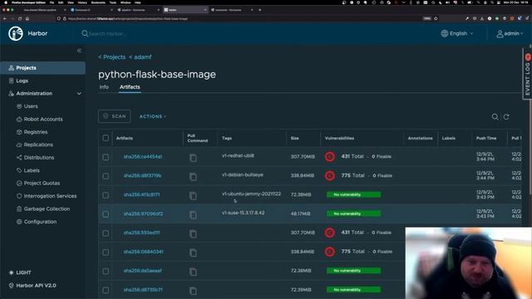Check the sha256:06840341 artifact row

(x=106, y=252)
